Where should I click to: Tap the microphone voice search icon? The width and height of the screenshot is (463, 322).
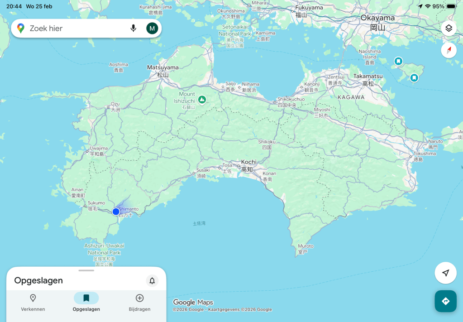pyautogui.click(x=133, y=29)
